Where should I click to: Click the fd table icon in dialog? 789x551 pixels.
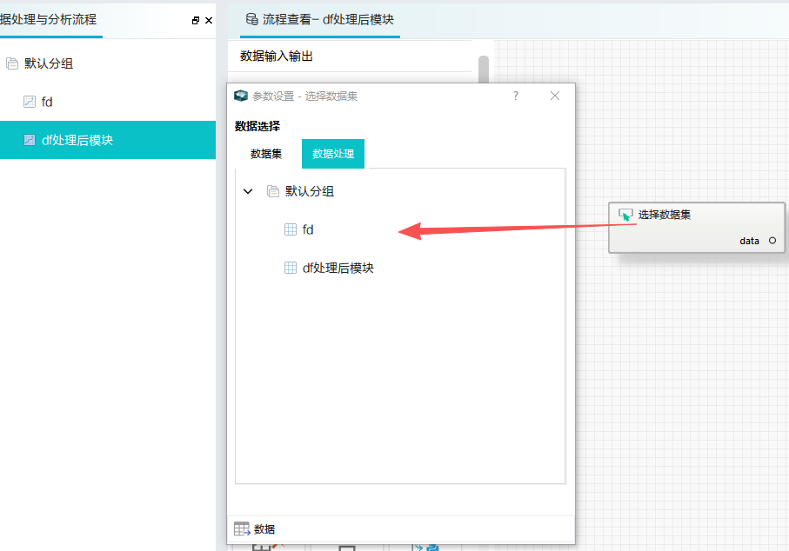click(x=291, y=229)
